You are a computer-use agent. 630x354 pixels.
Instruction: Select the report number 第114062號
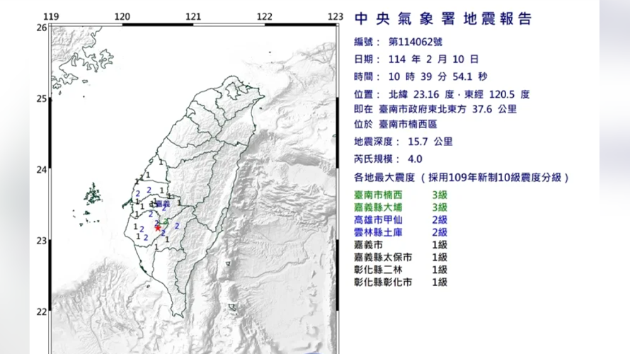click(x=416, y=42)
